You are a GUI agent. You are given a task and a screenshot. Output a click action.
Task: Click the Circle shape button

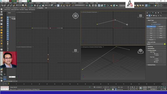(151, 29)
